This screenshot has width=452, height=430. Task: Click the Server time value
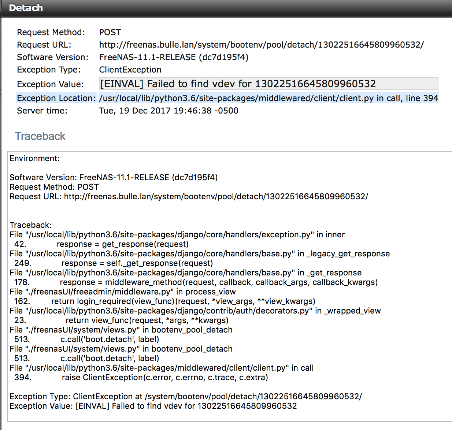pos(168,111)
